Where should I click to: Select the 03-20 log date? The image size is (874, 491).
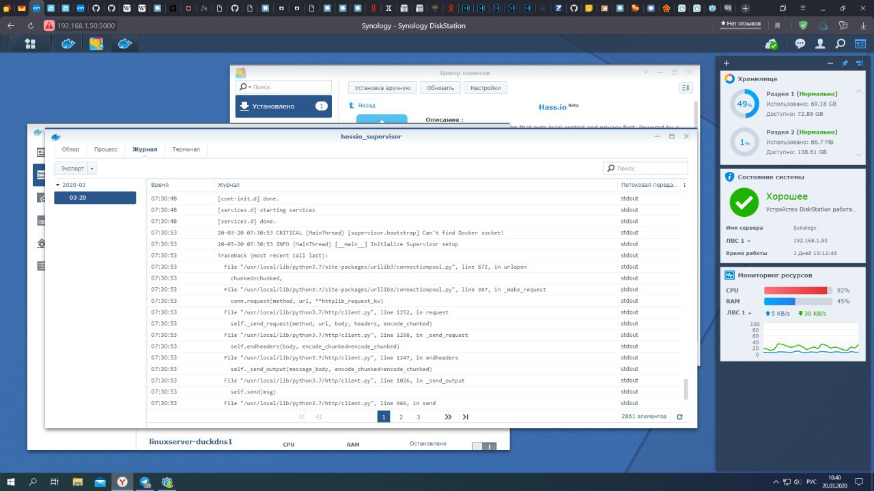tap(95, 198)
